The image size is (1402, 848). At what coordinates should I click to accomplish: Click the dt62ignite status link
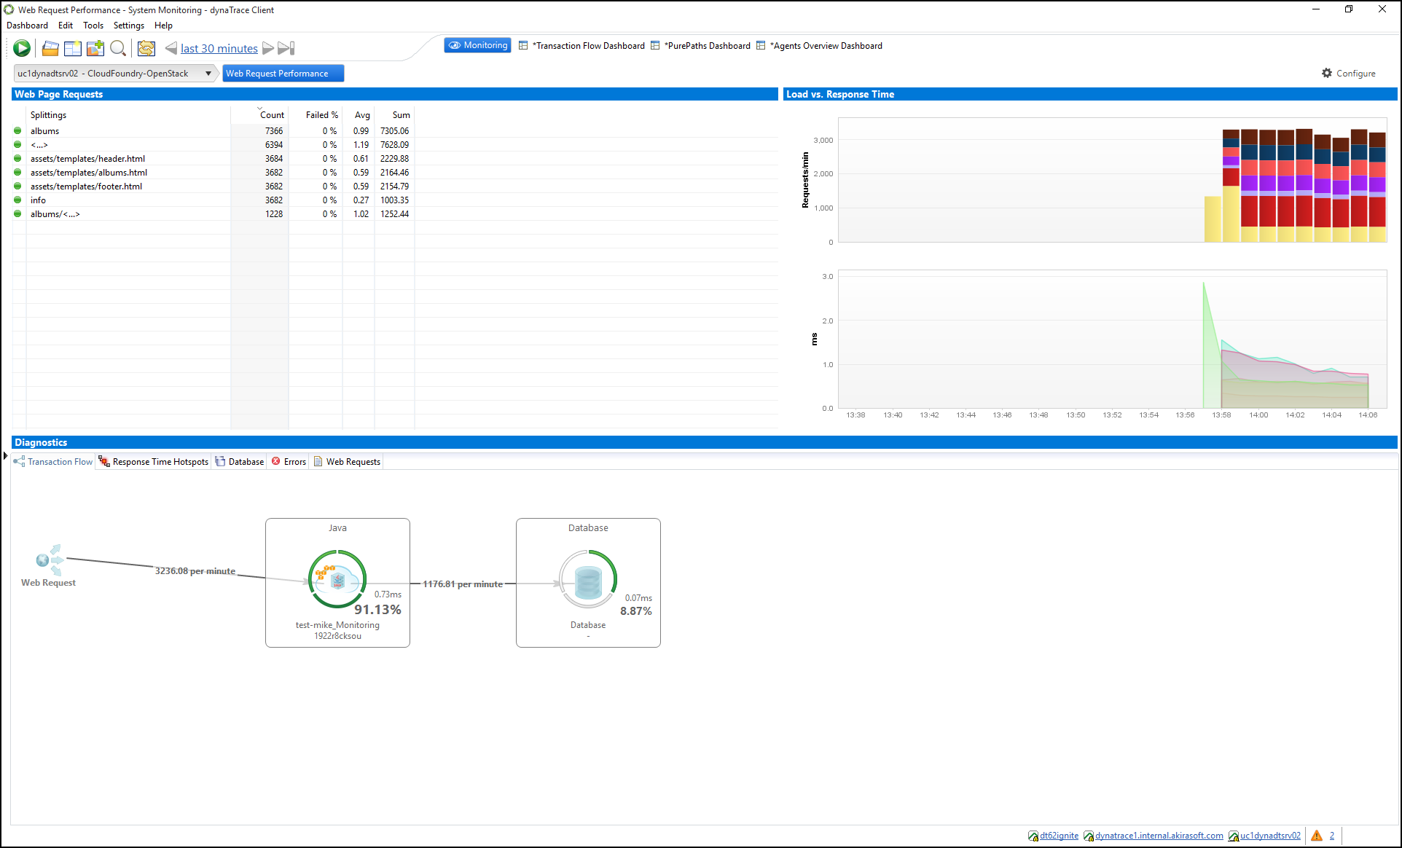(1059, 836)
